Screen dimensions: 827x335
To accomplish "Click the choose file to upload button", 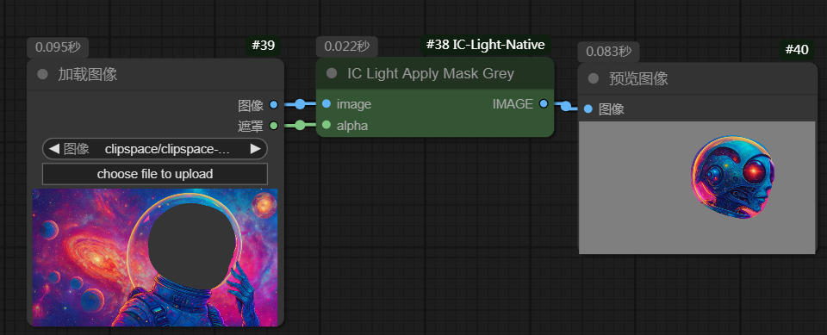I will pyautogui.click(x=155, y=174).
